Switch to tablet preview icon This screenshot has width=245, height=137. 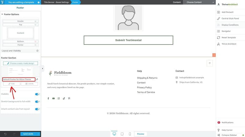click(122, 134)
